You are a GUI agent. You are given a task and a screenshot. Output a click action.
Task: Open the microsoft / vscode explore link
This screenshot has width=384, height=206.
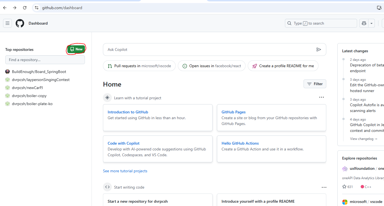366,202
